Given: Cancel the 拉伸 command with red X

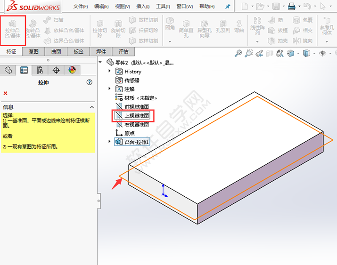Looking at the screenshot, I should click(5, 93).
